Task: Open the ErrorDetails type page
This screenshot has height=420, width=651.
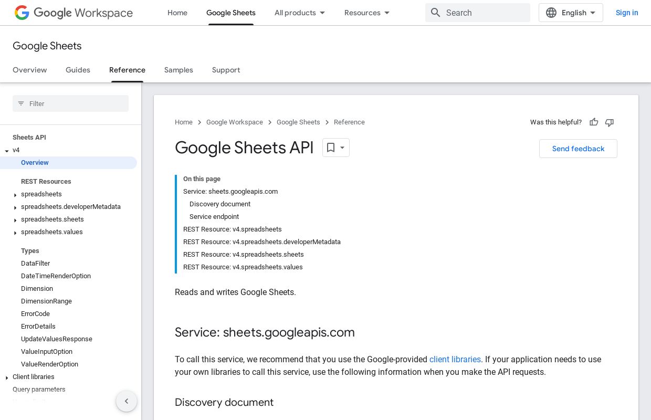Action: tap(38, 327)
